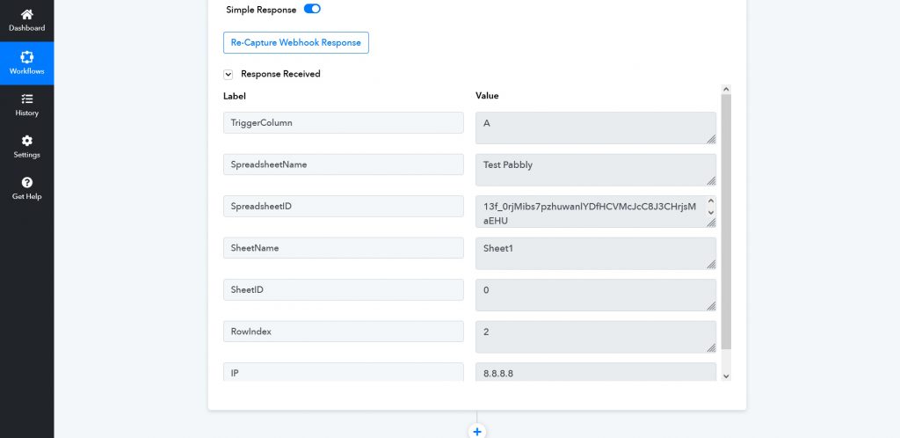Click the SpreadsheetName value field
The width and height of the screenshot is (900, 438).
[594, 169]
